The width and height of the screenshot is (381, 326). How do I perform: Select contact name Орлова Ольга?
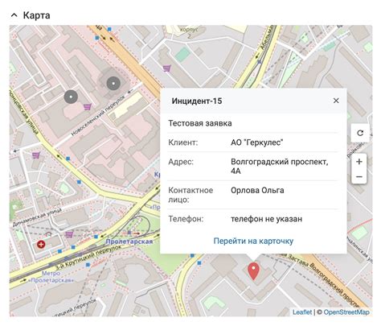coord(257,190)
